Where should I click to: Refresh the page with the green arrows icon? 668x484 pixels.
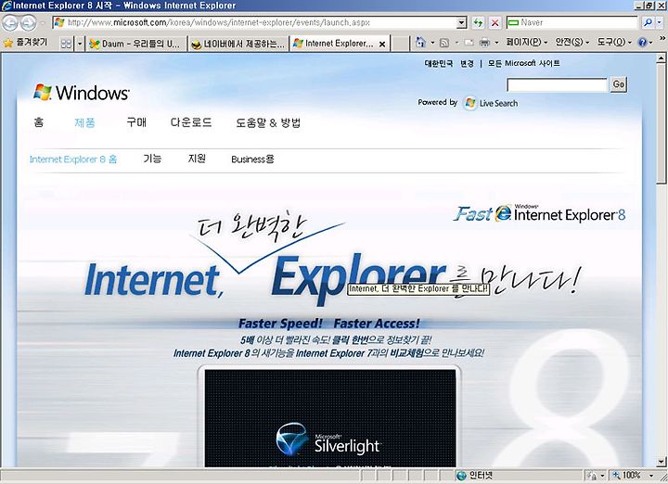[478, 22]
